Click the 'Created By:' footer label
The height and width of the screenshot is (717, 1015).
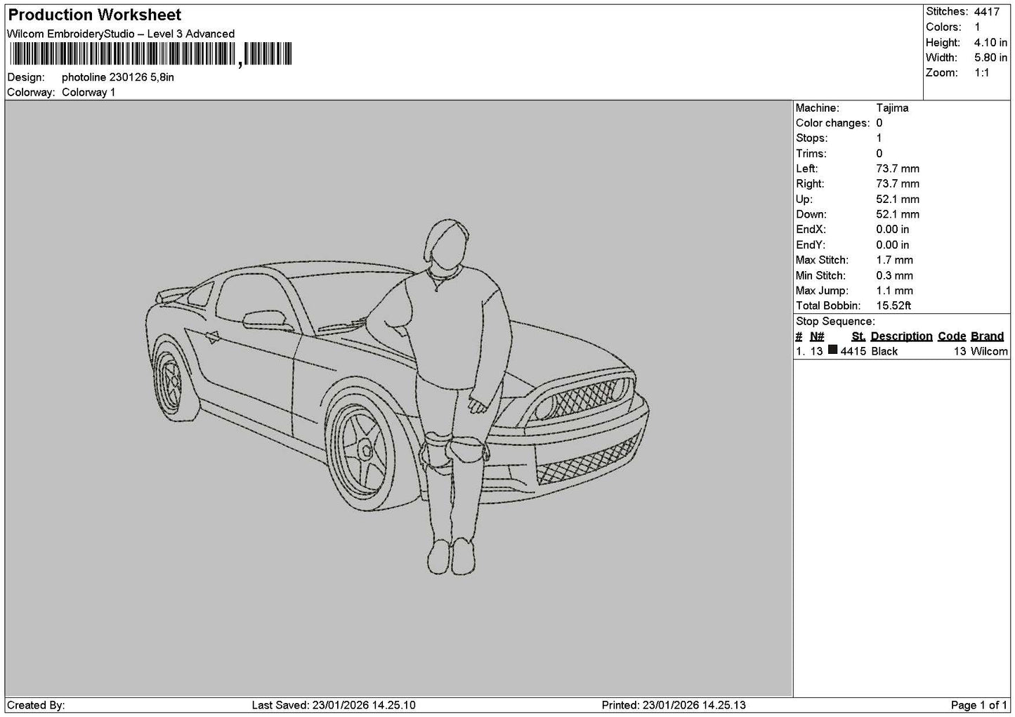tap(36, 705)
